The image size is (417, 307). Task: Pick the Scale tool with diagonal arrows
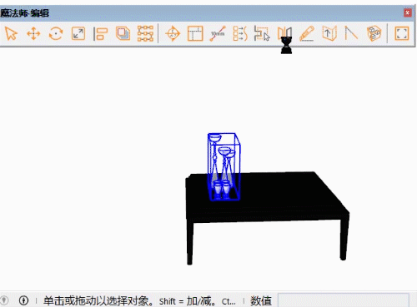point(78,34)
